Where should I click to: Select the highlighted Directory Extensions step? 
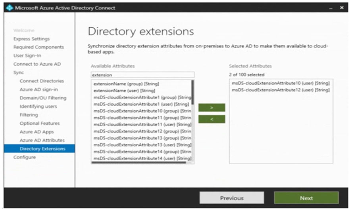pyautogui.click(x=40, y=149)
